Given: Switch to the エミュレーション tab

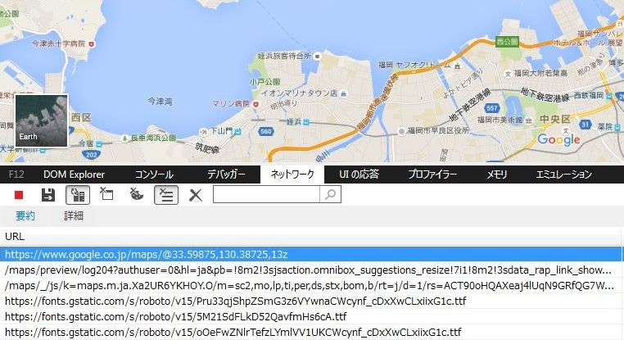Looking at the screenshot, I should click(x=564, y=175).
